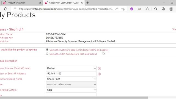176x99 pixels.
Task: View site information lock icon
Action: 15,9
